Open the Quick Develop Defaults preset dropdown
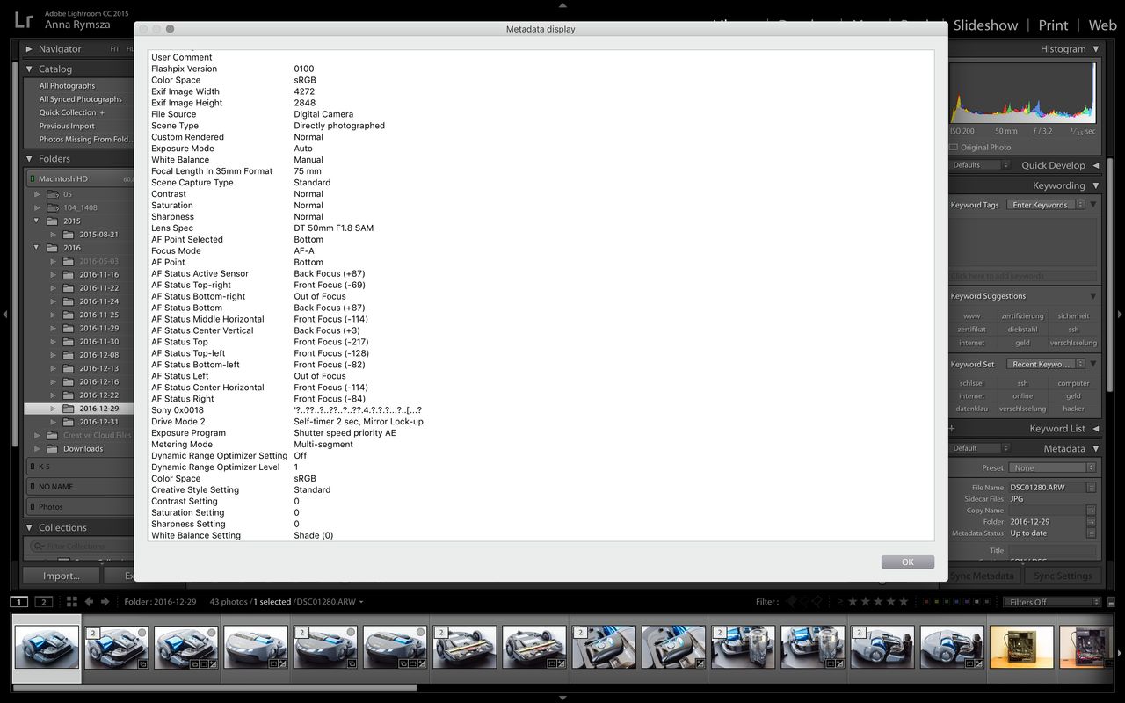 tap(981, 165)
